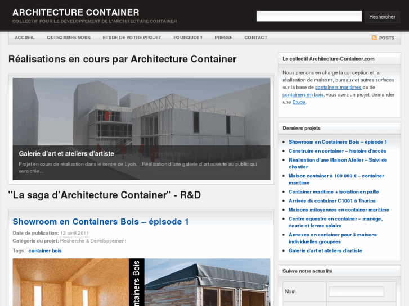409x306 pixels.
Task: Click the orange RSS feed icon
Action: click(374, 38)
